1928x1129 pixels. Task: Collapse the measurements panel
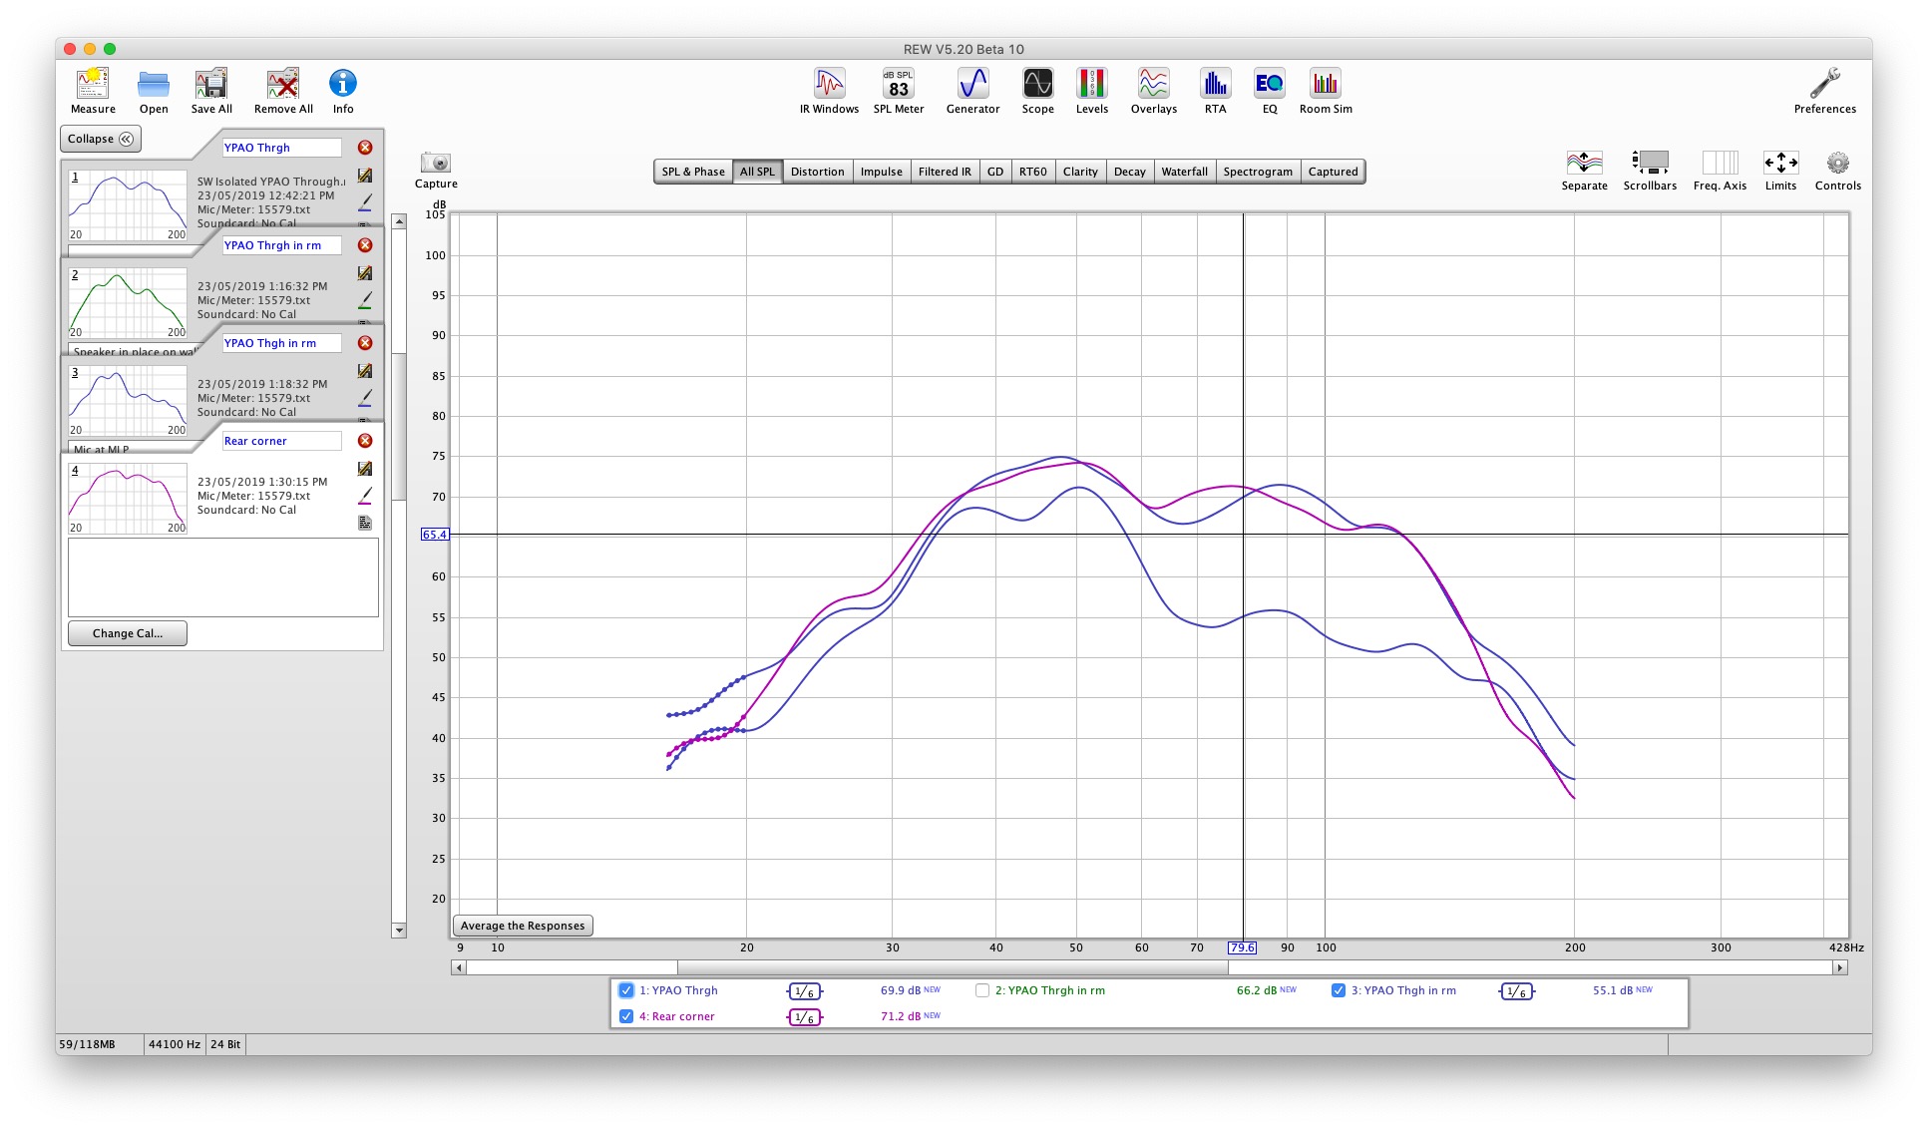pos(101,139)
